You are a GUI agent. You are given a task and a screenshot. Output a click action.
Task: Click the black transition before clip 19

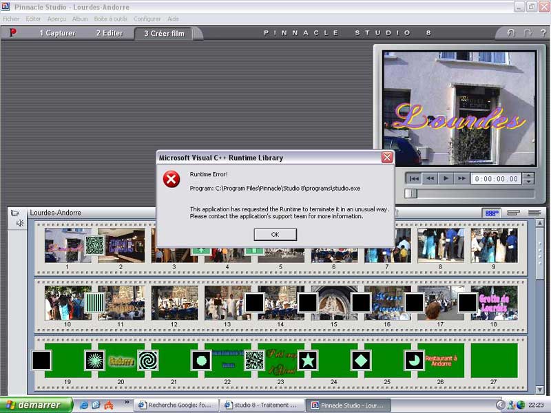pyautogui.click(x=41, y=360)
